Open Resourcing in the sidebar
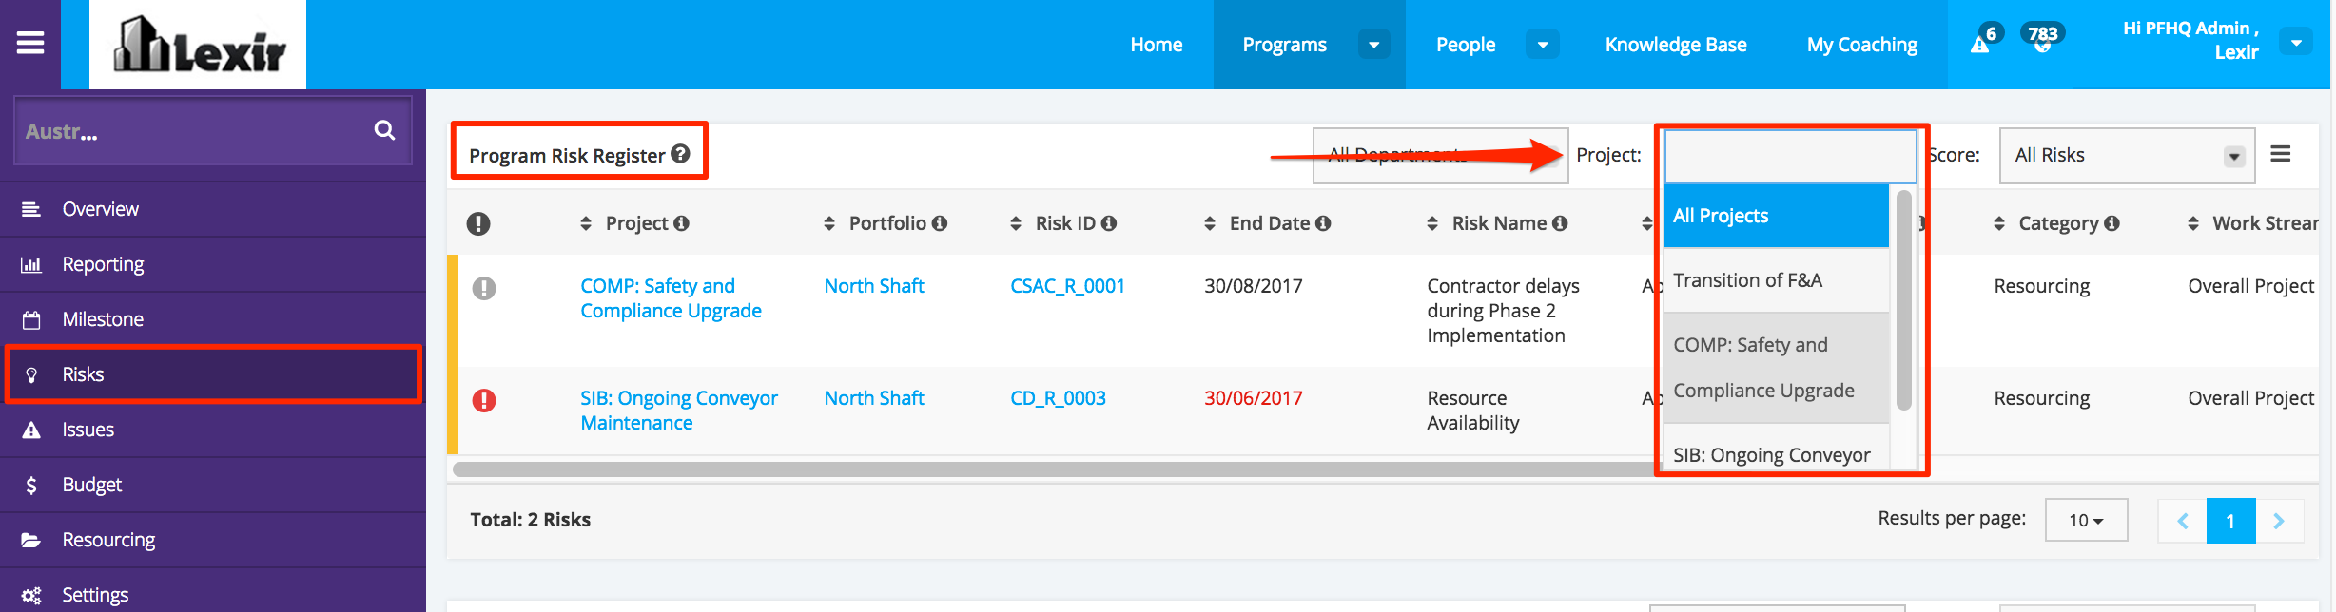2336x612 pixels. coord(213,540)
